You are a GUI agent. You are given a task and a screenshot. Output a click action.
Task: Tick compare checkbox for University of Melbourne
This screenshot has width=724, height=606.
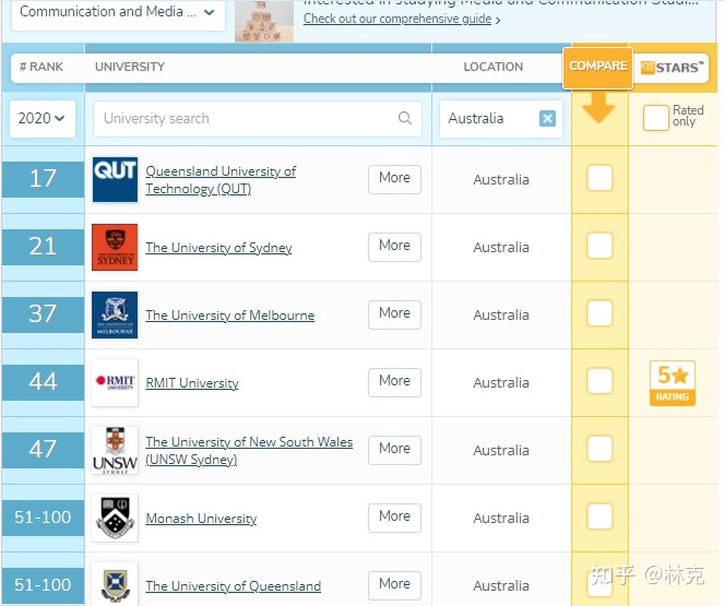click(600, 313)
